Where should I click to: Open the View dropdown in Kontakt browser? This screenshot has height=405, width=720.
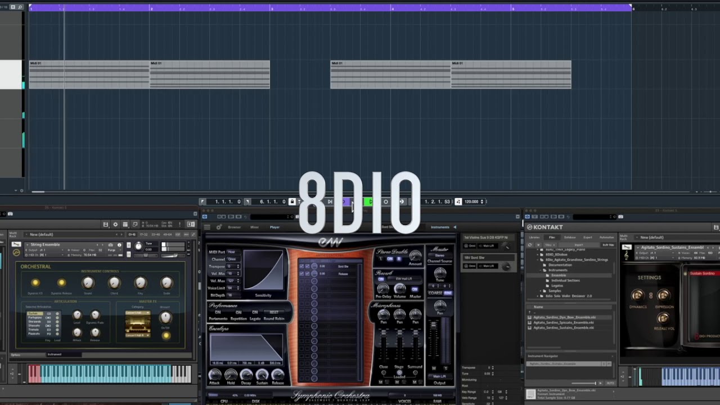point(550,245)
